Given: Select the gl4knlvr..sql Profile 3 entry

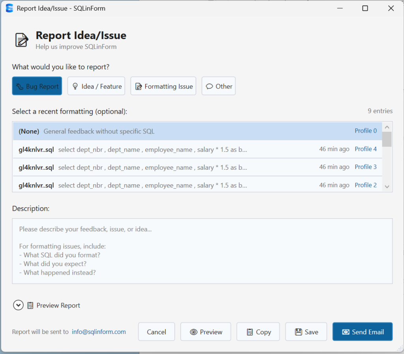Looking at the screenshot, I should (197, 167).
